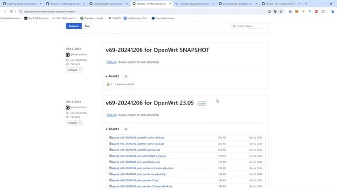The height and width of the screenshot is (189, 337).
Task: Focus the 'Find a release' search field
Action: [250, 26]
